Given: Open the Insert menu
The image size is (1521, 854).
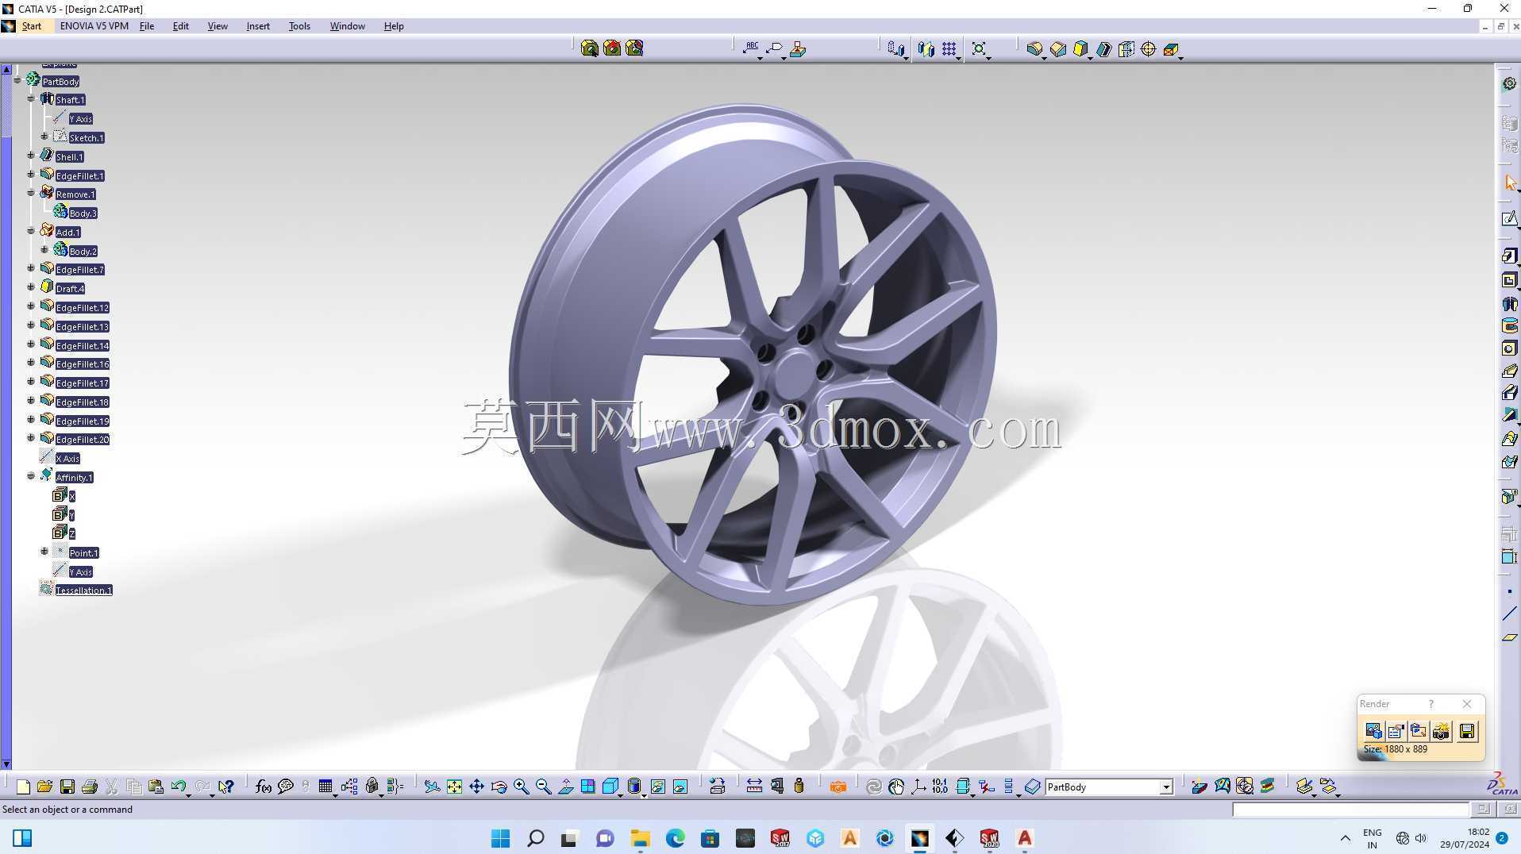Looking at the screenshot, I should [x=258, y=26].
